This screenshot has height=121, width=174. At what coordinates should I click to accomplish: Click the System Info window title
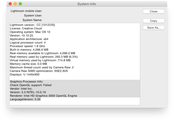coord(87,4)
